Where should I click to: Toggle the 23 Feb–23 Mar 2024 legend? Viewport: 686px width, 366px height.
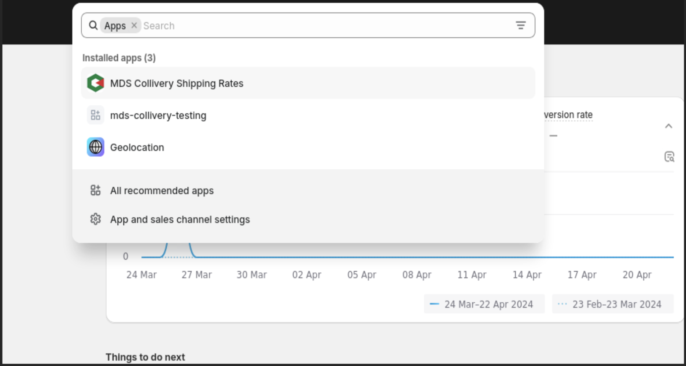click(613, 304)
